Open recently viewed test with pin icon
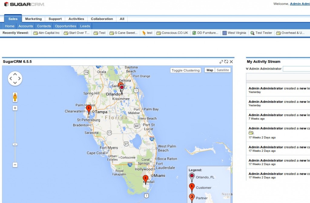The height and width of the screenshot is (203, 310). tap(147, 33)
